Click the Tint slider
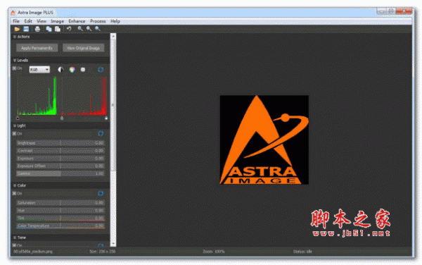This screenshot has height=265, width=422. pos(60,218)
